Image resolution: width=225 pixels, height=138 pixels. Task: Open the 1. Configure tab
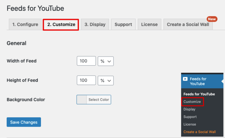(x=25, y=25)
